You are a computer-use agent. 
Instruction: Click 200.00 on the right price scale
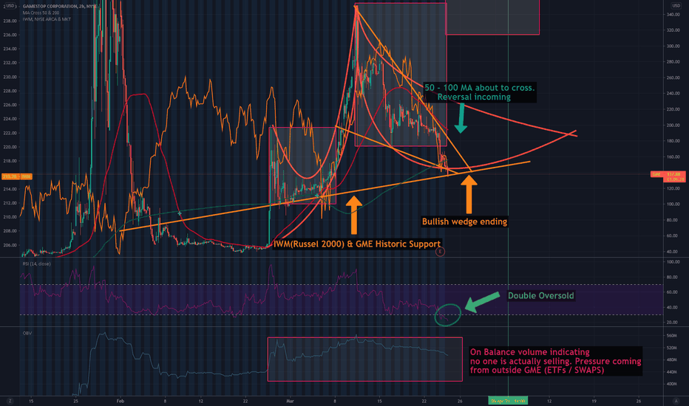[x=673, y=125]
